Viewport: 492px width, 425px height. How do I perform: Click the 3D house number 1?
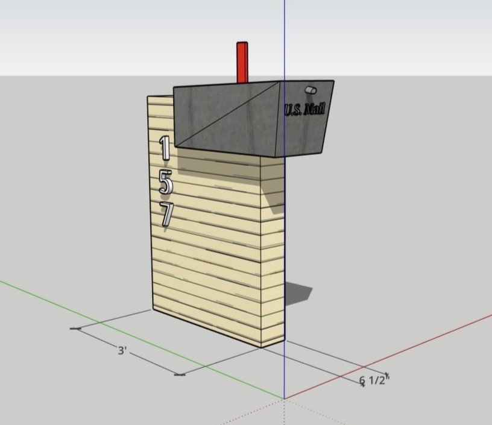(165, 148)
